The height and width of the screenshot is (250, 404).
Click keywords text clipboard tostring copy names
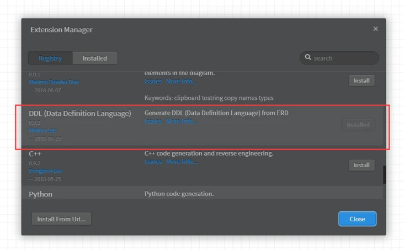pyautogui.click(x=209, y=98)
